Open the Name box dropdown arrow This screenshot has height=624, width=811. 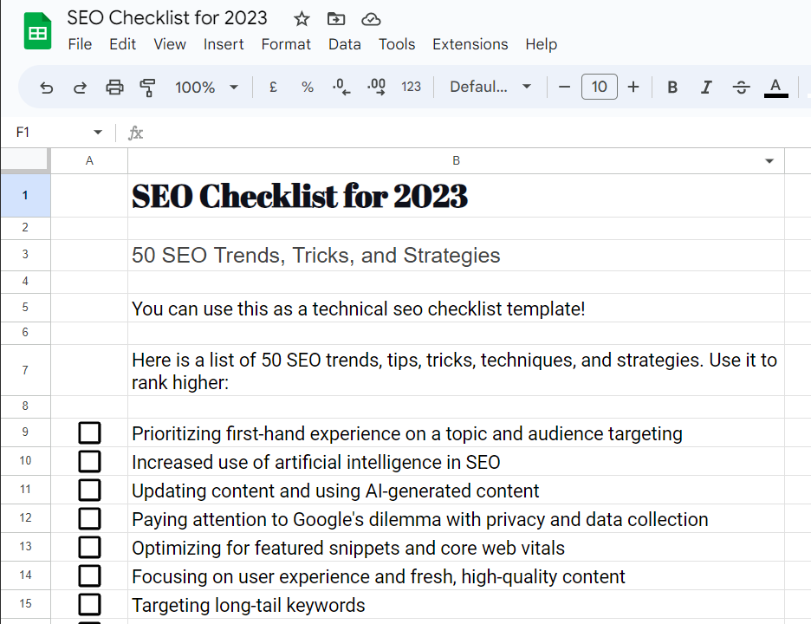pyautogui.click(x=98, y=133)
